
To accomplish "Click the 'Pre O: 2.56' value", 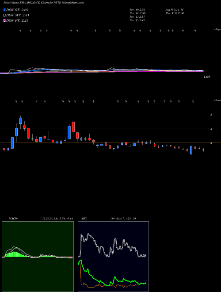I will tap(137, 9).
